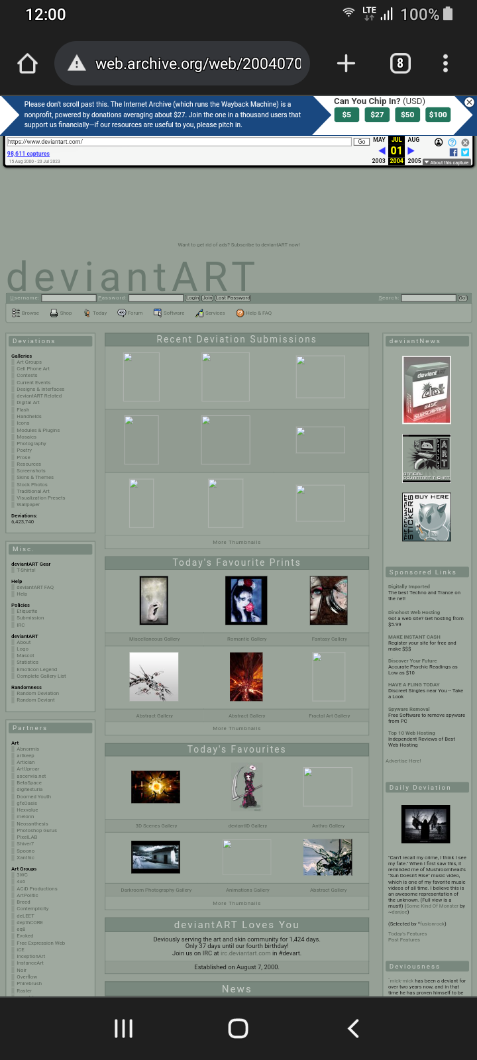Select the 2005 year in Wayback timeline
477x1060 pixels.
coord(414,161)
